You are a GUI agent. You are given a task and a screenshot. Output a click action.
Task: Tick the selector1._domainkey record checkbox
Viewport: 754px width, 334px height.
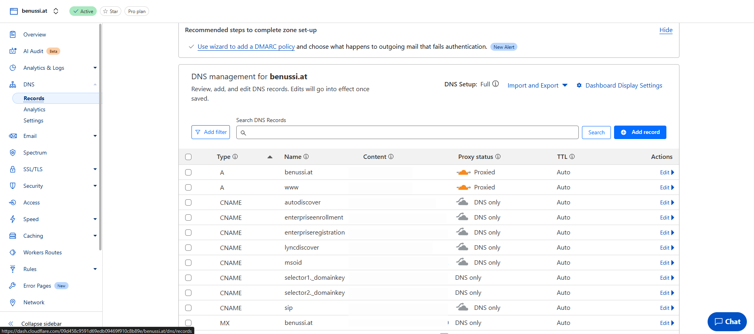coord(188,278)
